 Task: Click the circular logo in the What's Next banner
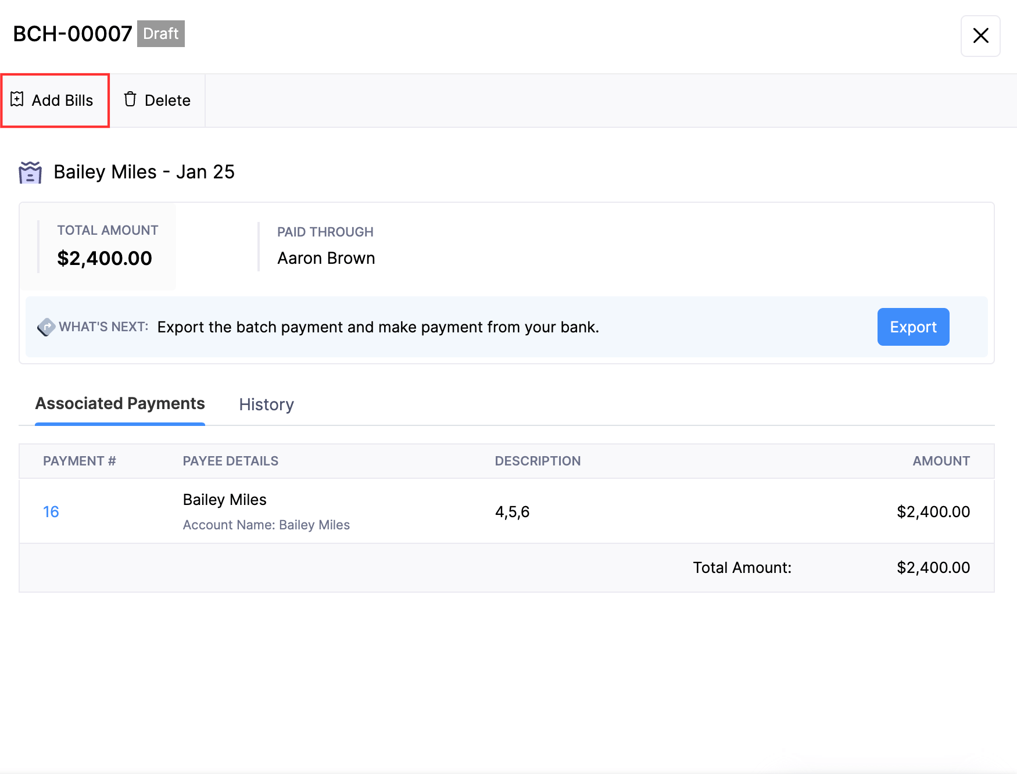[47, 327]
